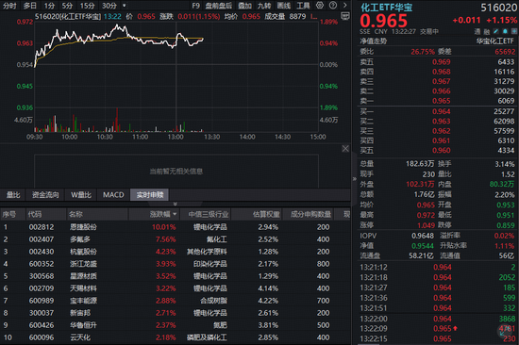The width and height of the screenshot is (519, 345).
Task: Open 画线 drawing tools
Action: (284, 6)
